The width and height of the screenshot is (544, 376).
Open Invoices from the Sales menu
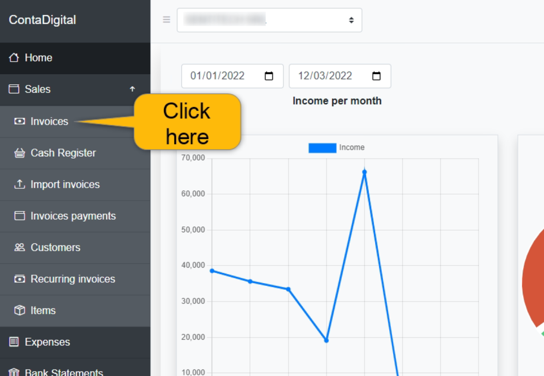click(49, 121)
